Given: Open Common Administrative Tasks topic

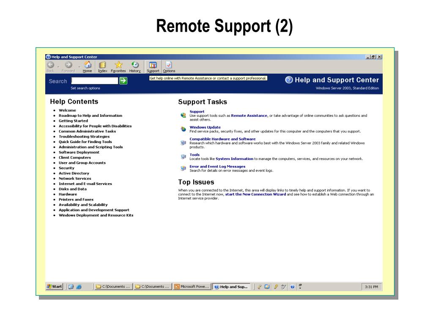Looking at the screenshot, I should click(x=87, y=131).
